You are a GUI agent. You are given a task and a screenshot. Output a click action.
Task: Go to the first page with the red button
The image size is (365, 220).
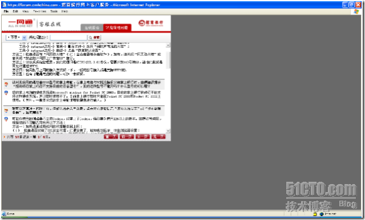click(111, 137)
